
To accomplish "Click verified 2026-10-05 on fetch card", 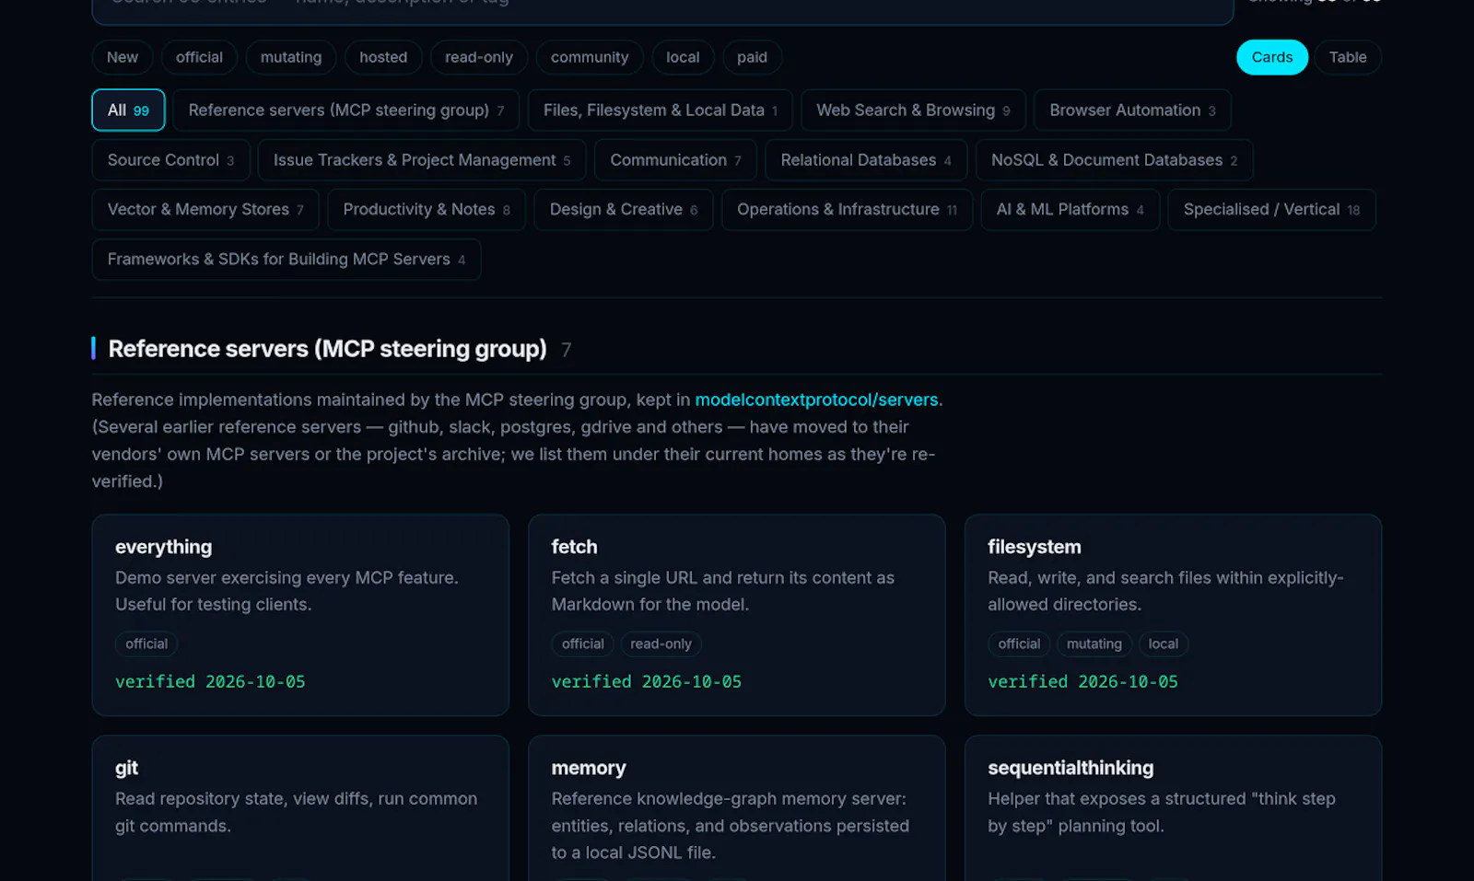I will [x=647, y=682].
